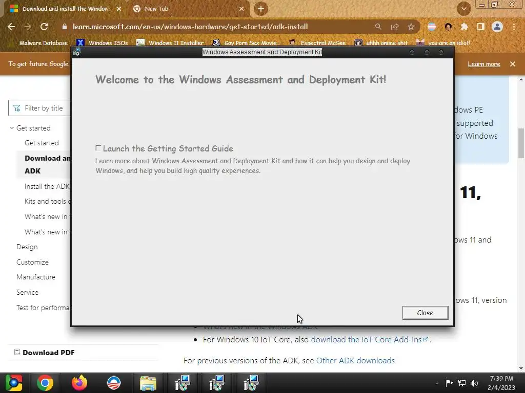The width and height of the screenshot is (525, 393).
Task: Click the page's vertical scrollbar thumb
Action: (521, 143)
